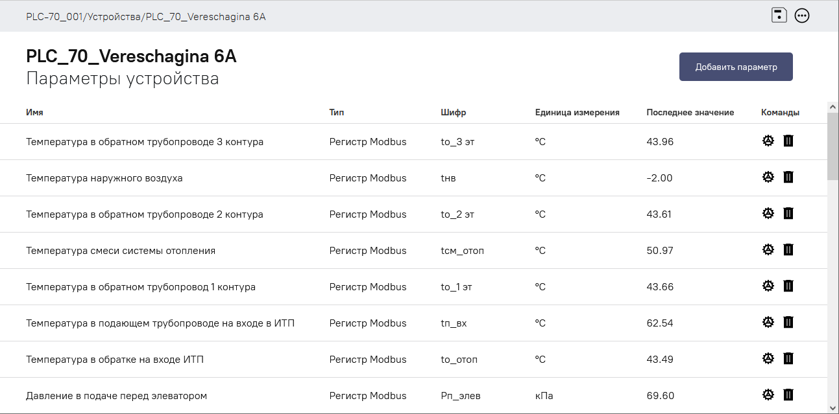Delete parameter Температура в обратном трубопроводе 3 контура
The width and height of the screenshot is (839, 414).
pos(788,141)
